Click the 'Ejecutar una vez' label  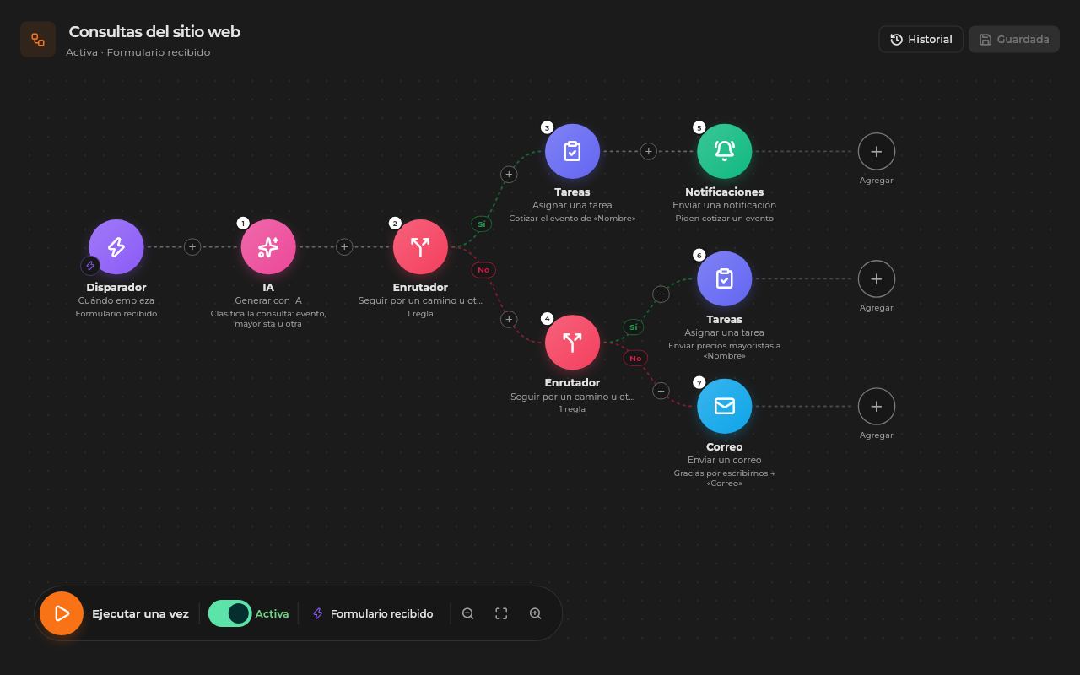tap(140, 613)
